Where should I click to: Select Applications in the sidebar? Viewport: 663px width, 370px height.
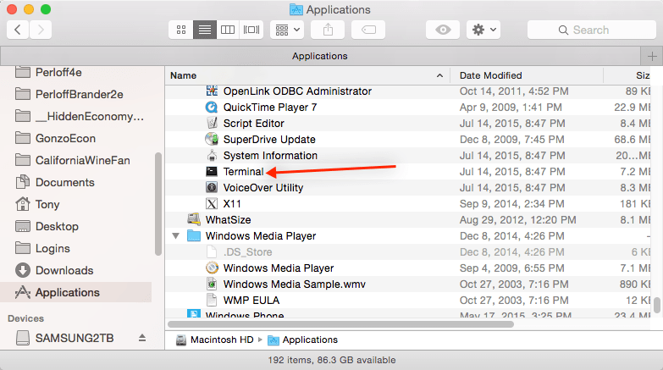tap(75, 292)
